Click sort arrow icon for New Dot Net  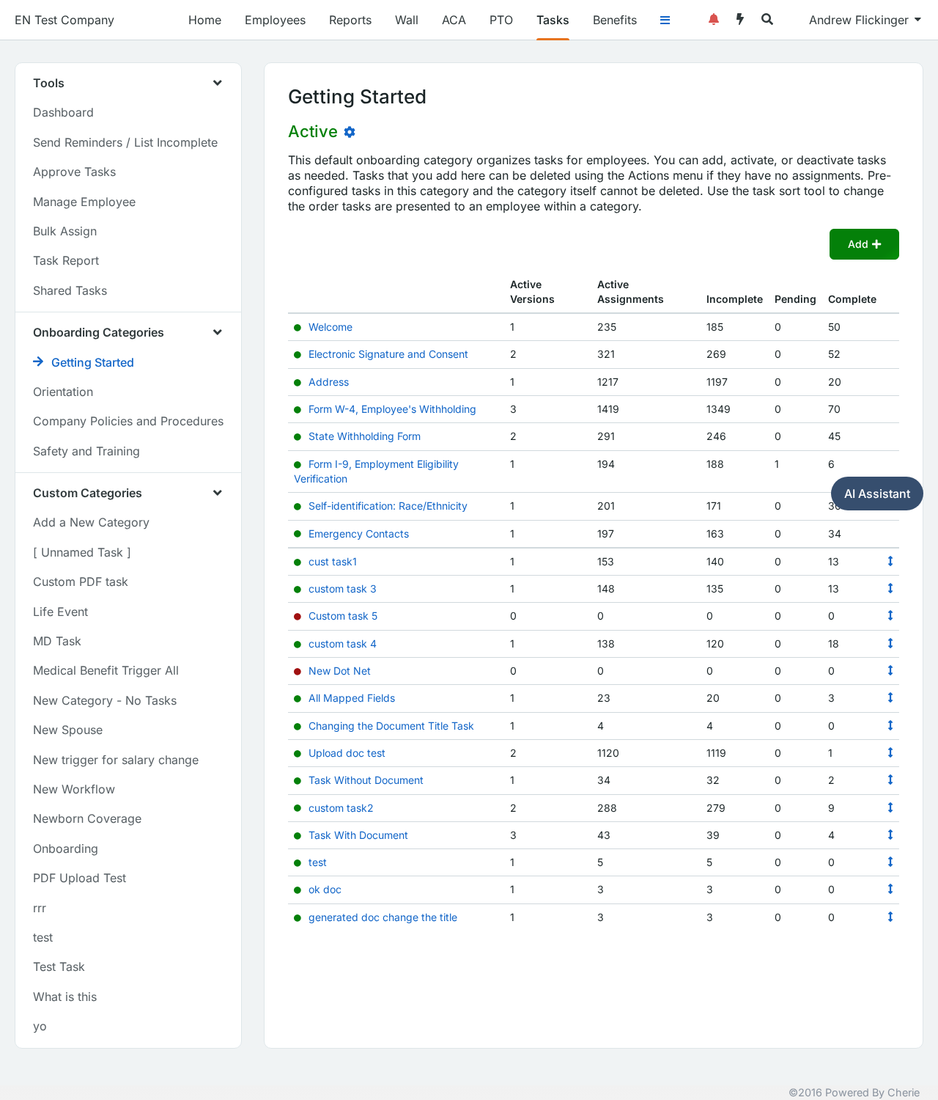(x=890, y=670)
